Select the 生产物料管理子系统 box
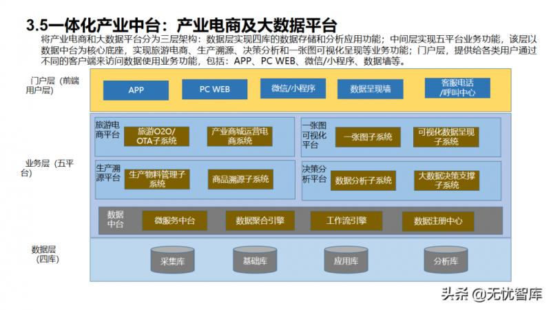This screenshot has width=551, height=310. [x=157, y=179]
